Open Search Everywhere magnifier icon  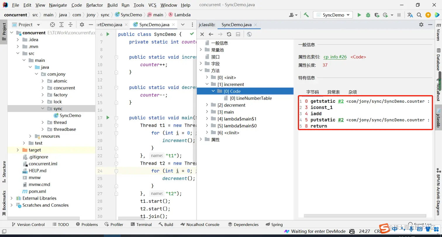coord(419,15)
